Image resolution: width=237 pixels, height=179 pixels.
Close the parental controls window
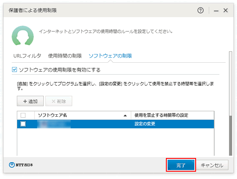tap(226, 10)
